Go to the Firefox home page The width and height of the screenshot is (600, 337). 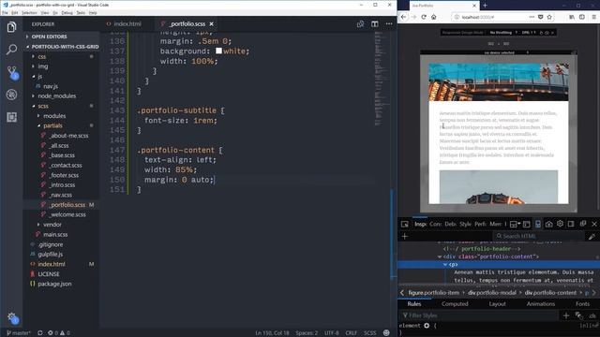pyautogui.click(x=433, y=17)
